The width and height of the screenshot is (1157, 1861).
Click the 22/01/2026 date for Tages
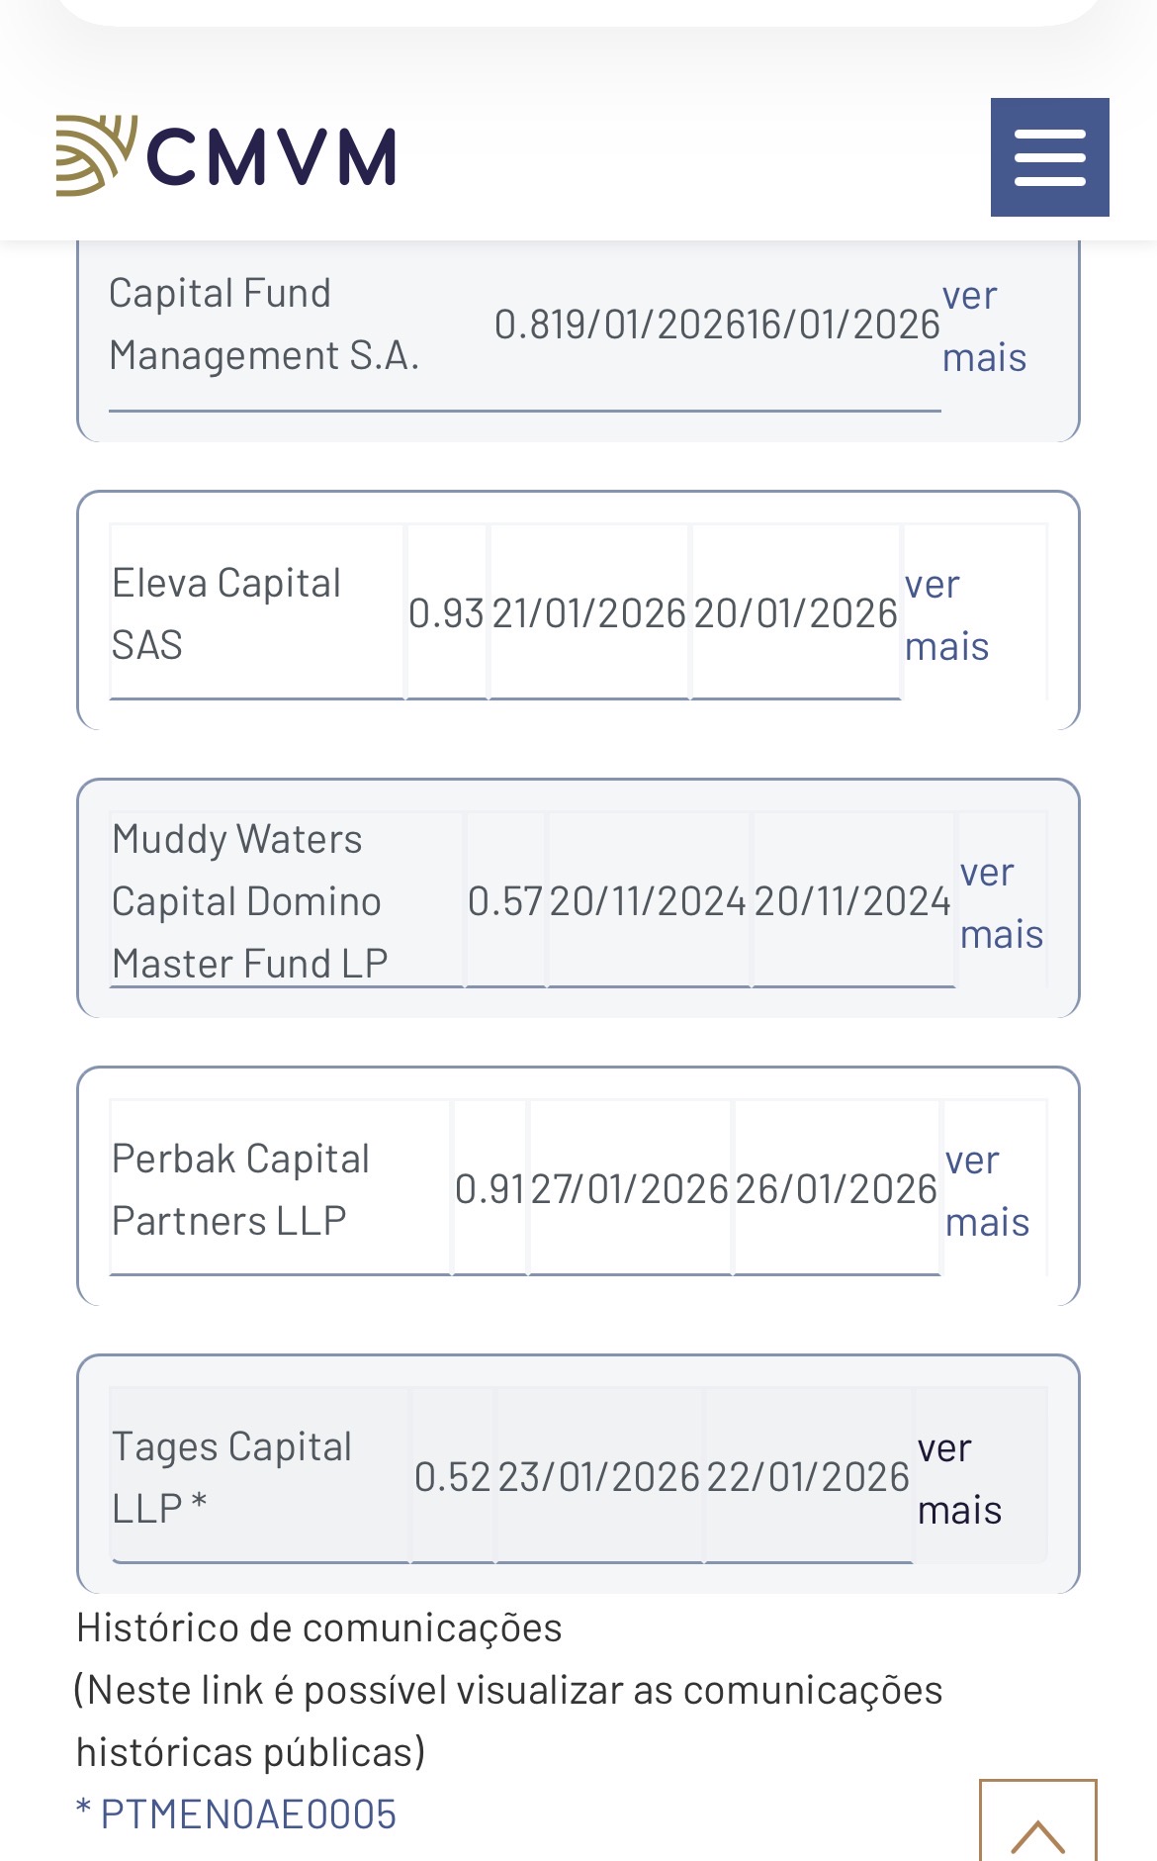(808, 1478)
